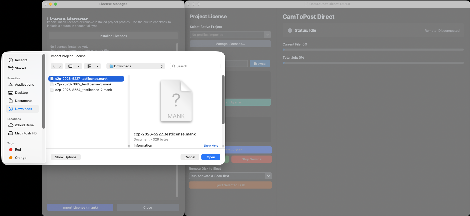
Task: Click Manage Licenses button in CamToPost
Action: click(230, 44)
